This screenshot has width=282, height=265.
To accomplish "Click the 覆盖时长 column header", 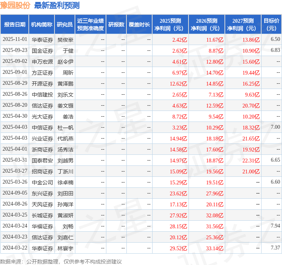I will point(139,24).
